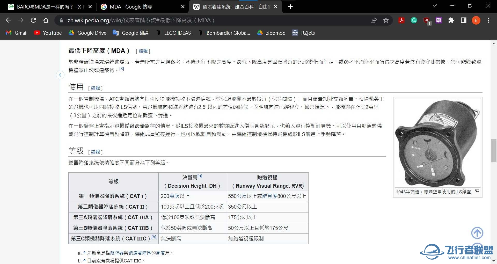
Task: Open the uBlock Origin extension
Action: (427, 20)
